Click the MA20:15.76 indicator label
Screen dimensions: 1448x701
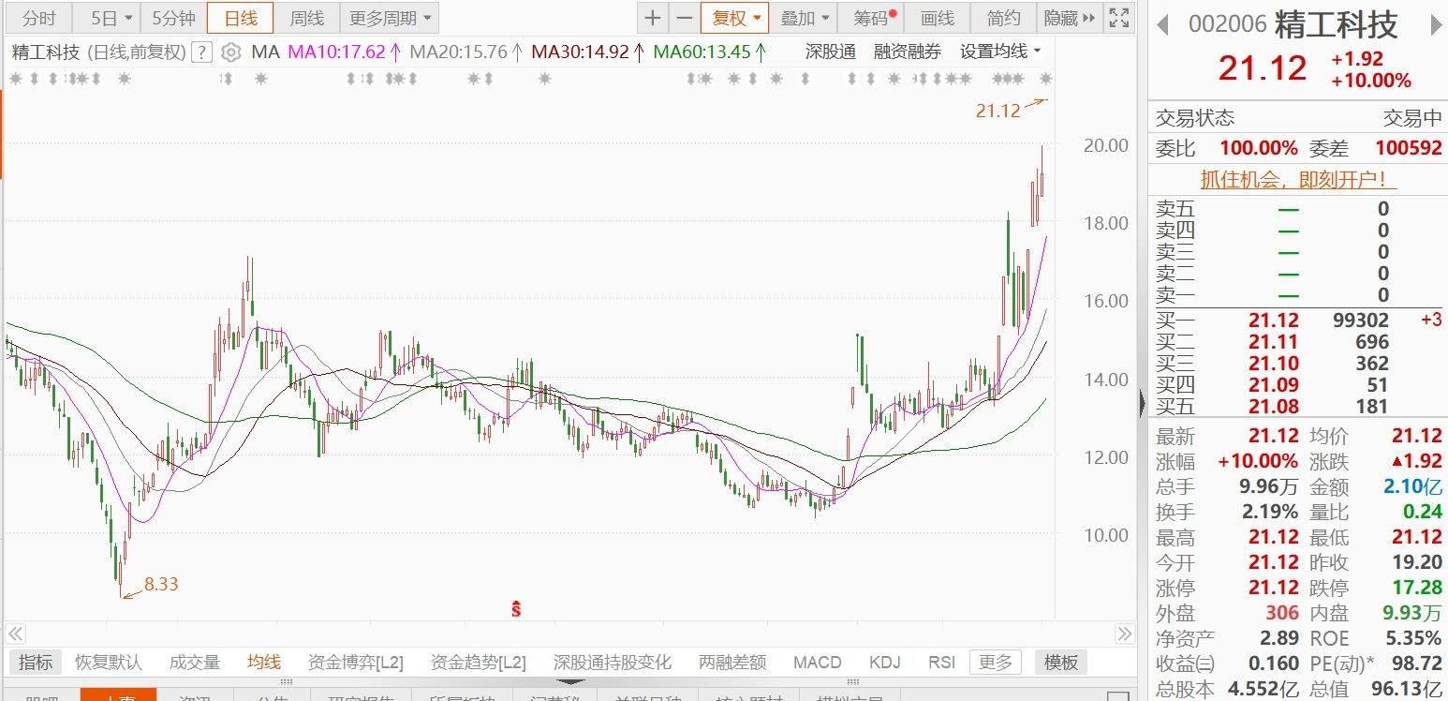[x=466, y=52]
